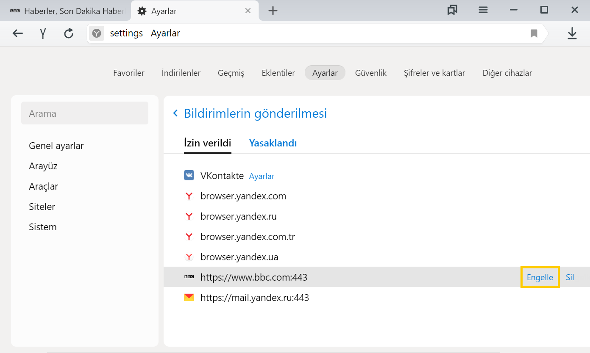Image resolution: width=590 pixels, height=353 pixels.
Task: Click the Yandex icon beside browser.yandex.ua
Action: (x=189, y=257)
